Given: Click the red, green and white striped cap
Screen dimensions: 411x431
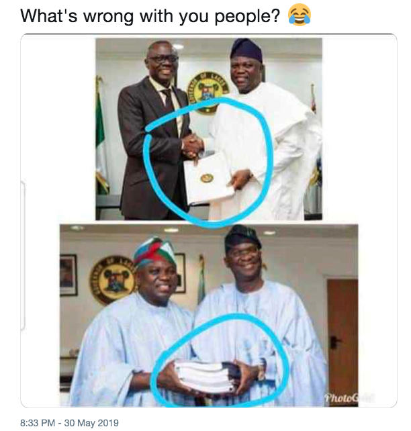Looking at the screenshot, I should [154, 253].
